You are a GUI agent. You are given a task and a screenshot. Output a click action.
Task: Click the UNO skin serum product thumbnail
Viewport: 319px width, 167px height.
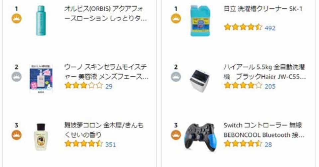pyautogui.click(x=41, y=78)
